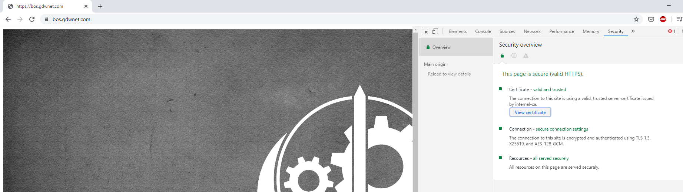Screen dimensions: 683x192
Task: Filter by warning triangle icon in overview
Action: pyautogui.click(x=526, y=56)
